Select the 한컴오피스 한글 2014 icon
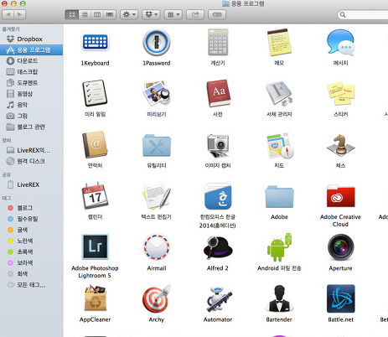This screenshot has width=388, height=337. pyautogui.click(x=218, y=196)
